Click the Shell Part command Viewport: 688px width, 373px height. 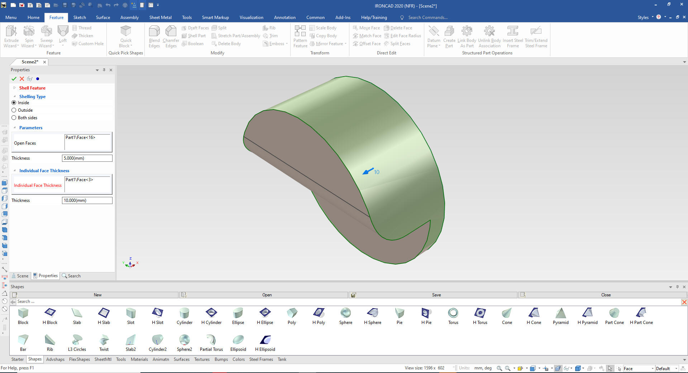tap(194, 36)
